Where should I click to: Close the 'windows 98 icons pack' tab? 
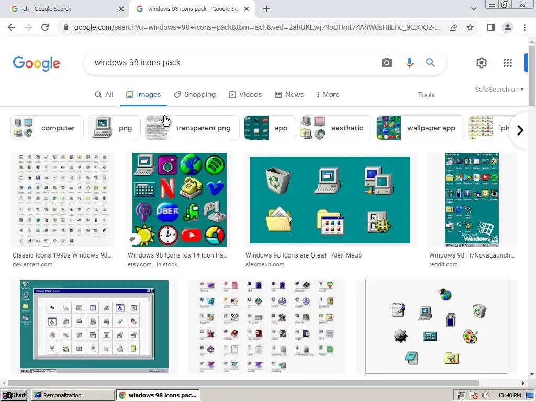point(247,9)
